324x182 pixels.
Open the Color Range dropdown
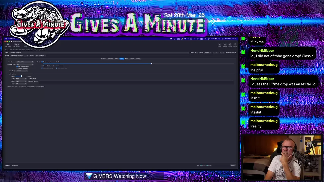point(22,71)
